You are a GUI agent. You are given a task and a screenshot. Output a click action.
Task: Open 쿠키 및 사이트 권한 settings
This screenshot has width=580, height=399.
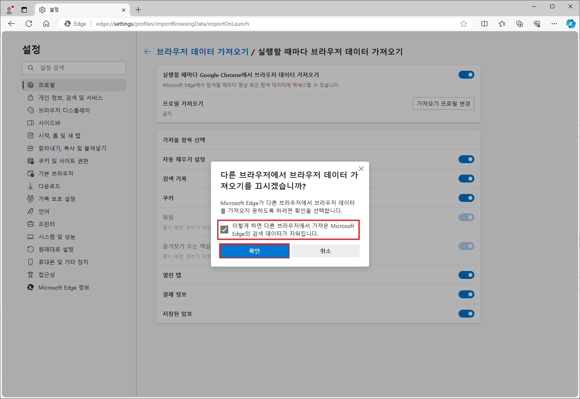(x=74, y=161)
